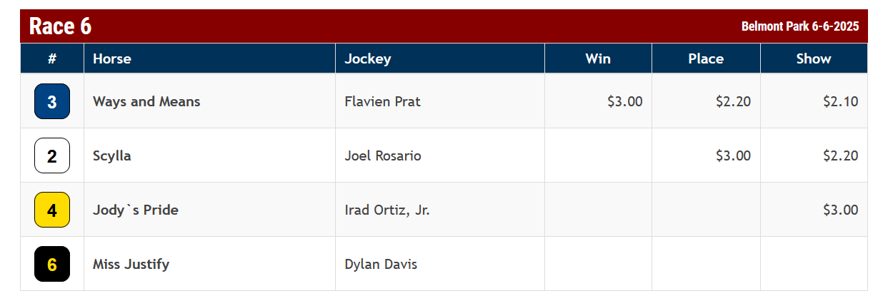Click the Horse column header
883x301 pixels.
click(112, 58)
